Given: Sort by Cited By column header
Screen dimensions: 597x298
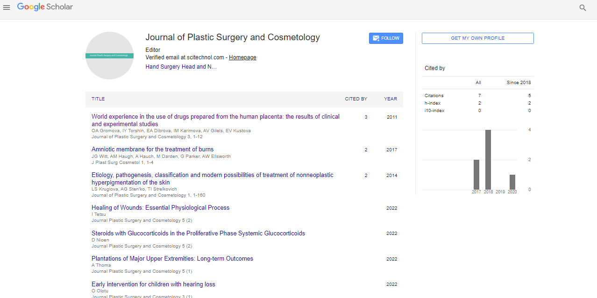Looking at the screenshot, I should pyautogui.click(x=356, y=99).
